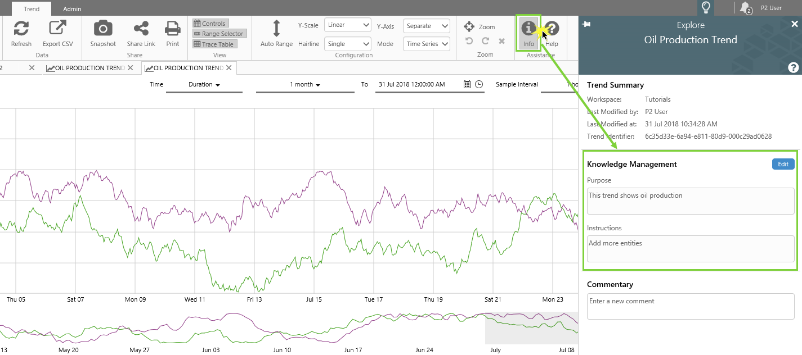Click the Auto Range arrow icon
This screenshot has width=802, height=355.
[276, 29]
